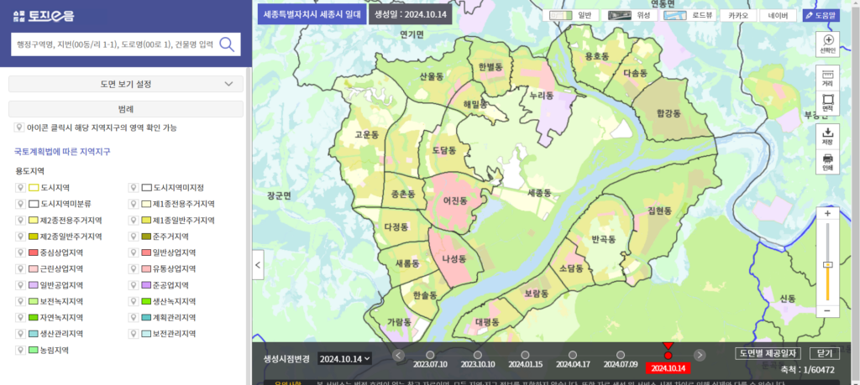
Task: Click the 합강동 district label on map
Action: (x=669, y=113)
